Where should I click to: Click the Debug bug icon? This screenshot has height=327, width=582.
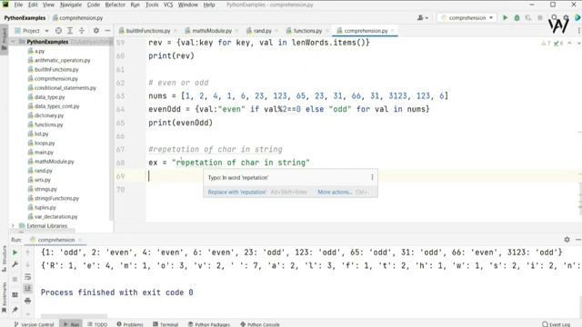tap(517, 17)
